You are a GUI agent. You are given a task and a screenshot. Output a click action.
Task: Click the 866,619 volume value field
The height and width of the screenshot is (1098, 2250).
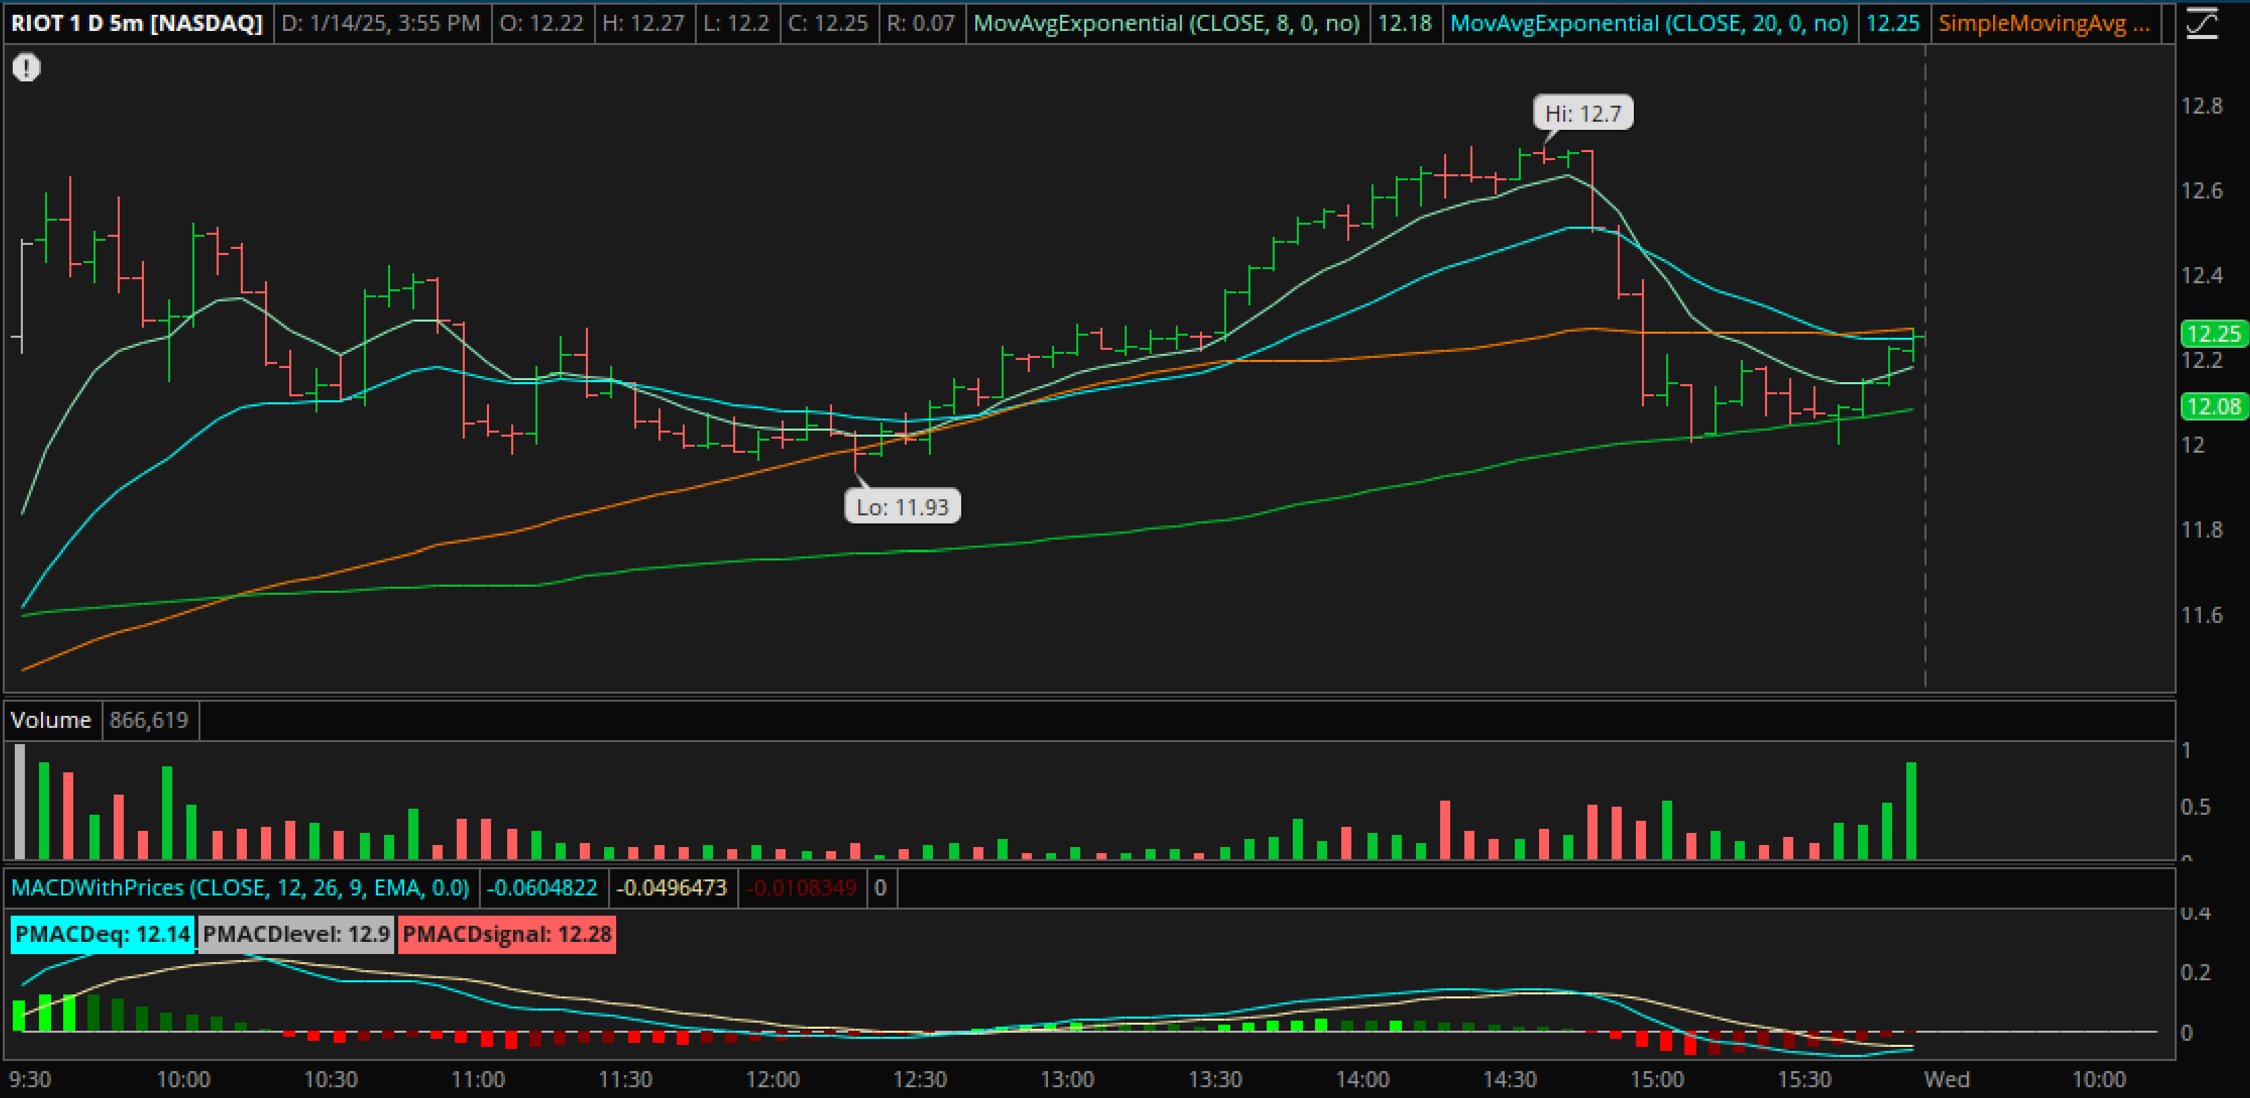[x=149, y=720]
